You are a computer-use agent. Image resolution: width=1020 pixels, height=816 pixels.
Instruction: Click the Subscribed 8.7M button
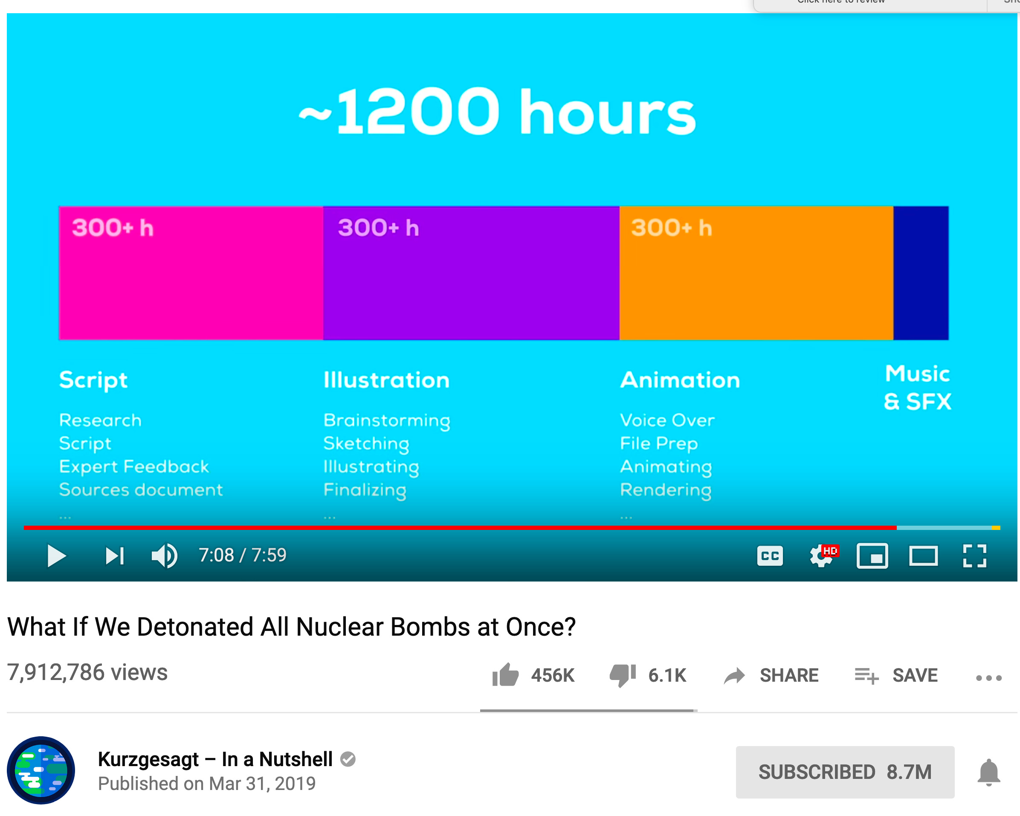pyautogui.click(x=844, y=772)
